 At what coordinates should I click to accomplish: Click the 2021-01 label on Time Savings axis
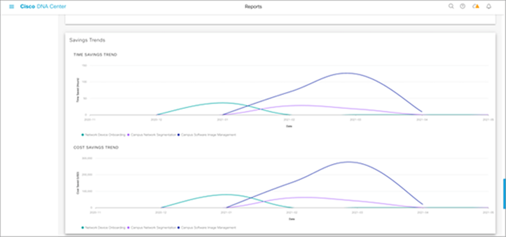223,120
